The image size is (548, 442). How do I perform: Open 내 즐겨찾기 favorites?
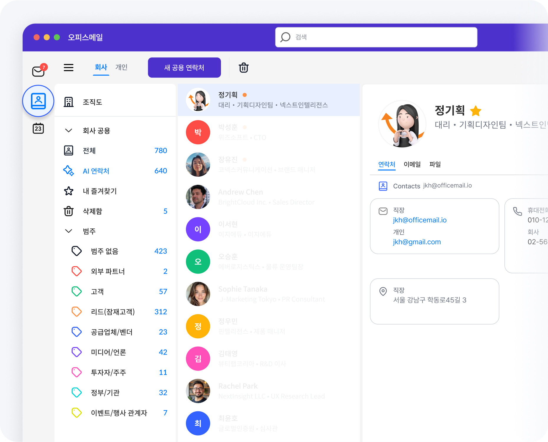[x=100, y=191]
